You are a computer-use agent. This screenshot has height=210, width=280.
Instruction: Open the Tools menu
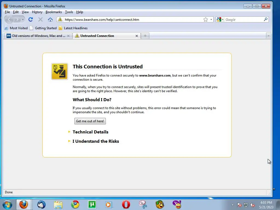pyautogui.click(x=69, y=12)
